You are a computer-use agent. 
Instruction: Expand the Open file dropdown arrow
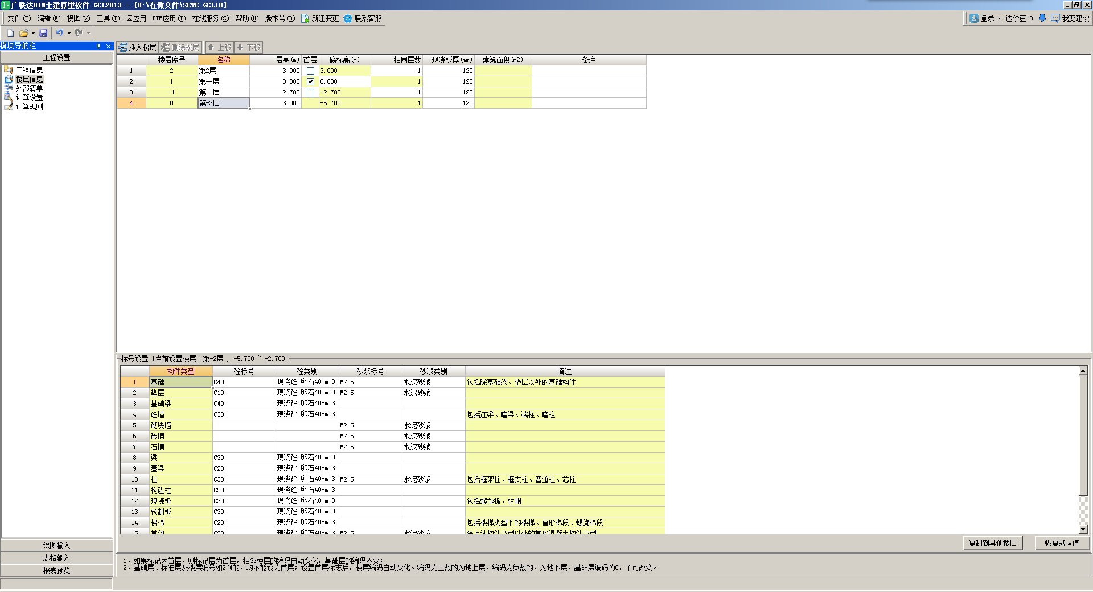[33, 33]
